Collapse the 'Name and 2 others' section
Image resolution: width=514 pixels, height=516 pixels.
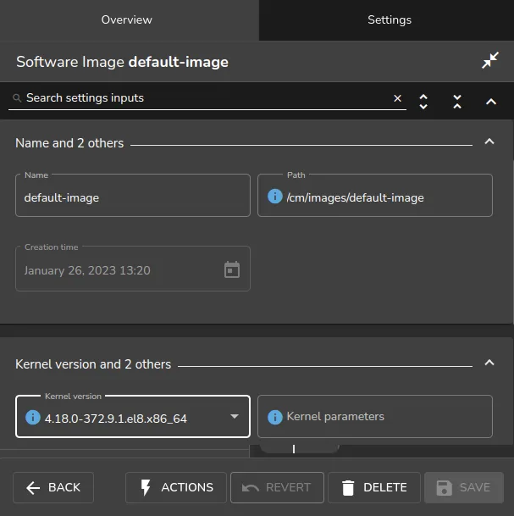489,141
